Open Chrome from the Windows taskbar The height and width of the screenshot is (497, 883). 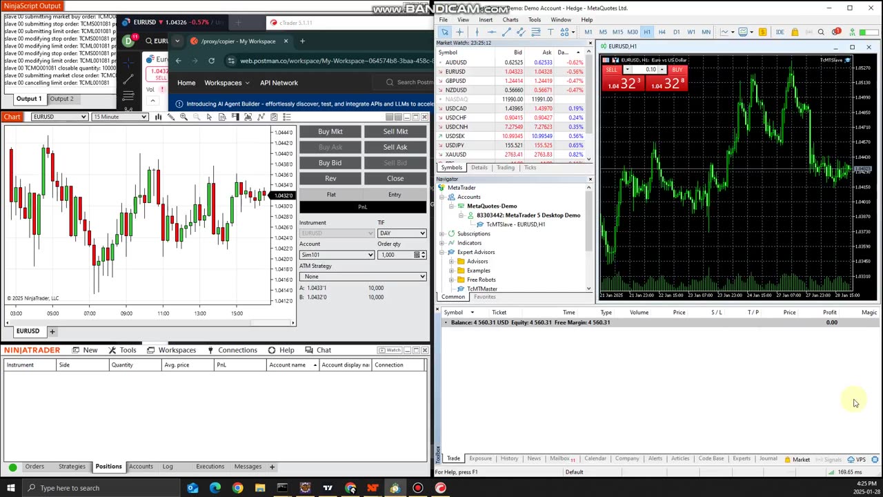tap(237, 488)
